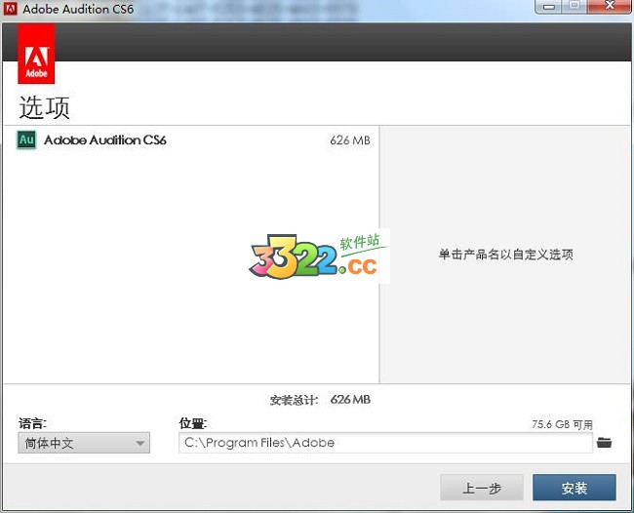Click the 单击产品名以自定义选项 hint text

click(x=506, y=255)
